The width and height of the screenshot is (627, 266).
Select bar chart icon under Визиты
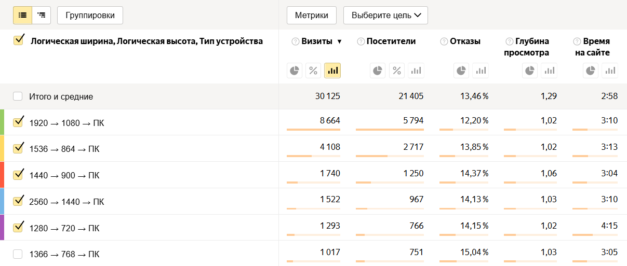tap(332, 71)
